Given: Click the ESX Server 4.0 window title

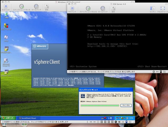Looking at the screenshot, I should point(119,4).
